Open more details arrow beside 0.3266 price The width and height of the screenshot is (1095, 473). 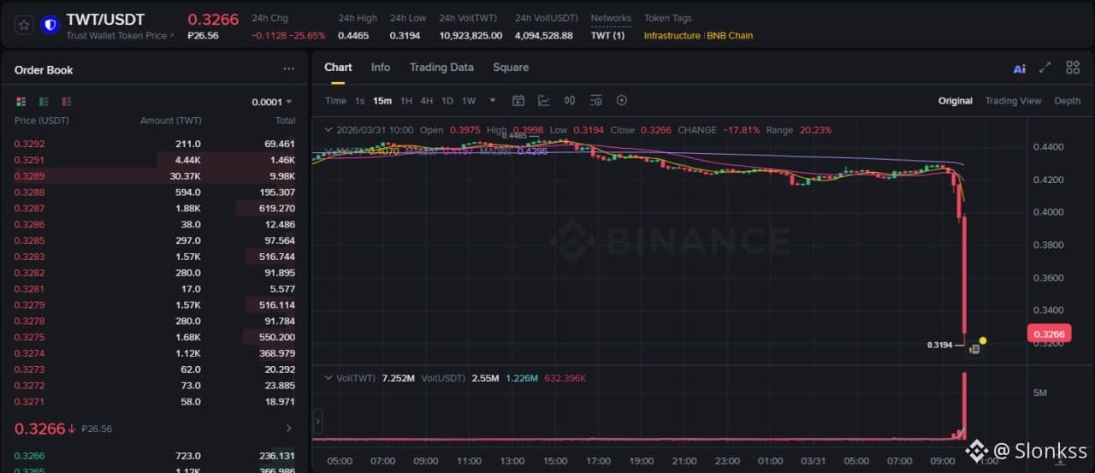click(288, 429)
